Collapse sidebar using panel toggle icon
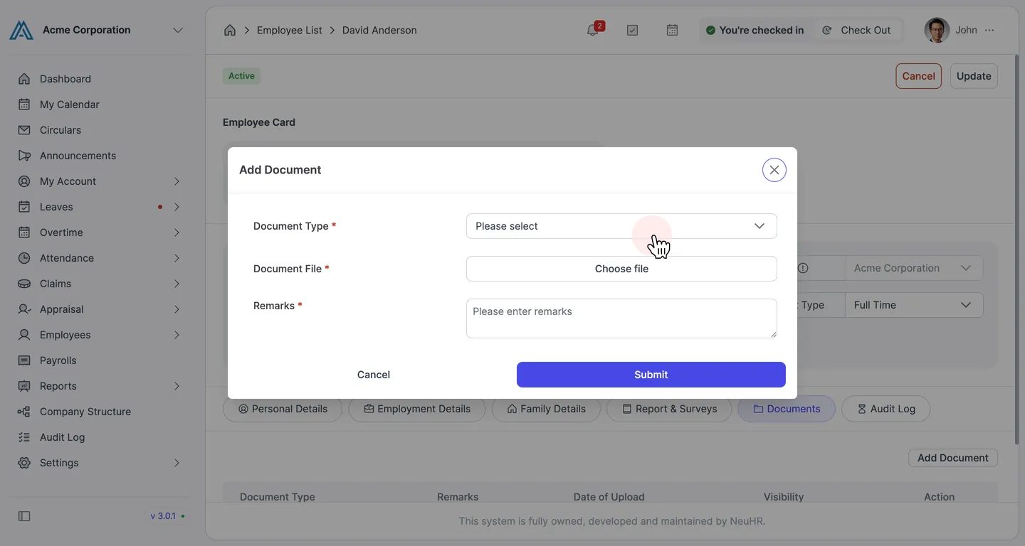This screenshot has width=1025, height=546. pos(24,516)
